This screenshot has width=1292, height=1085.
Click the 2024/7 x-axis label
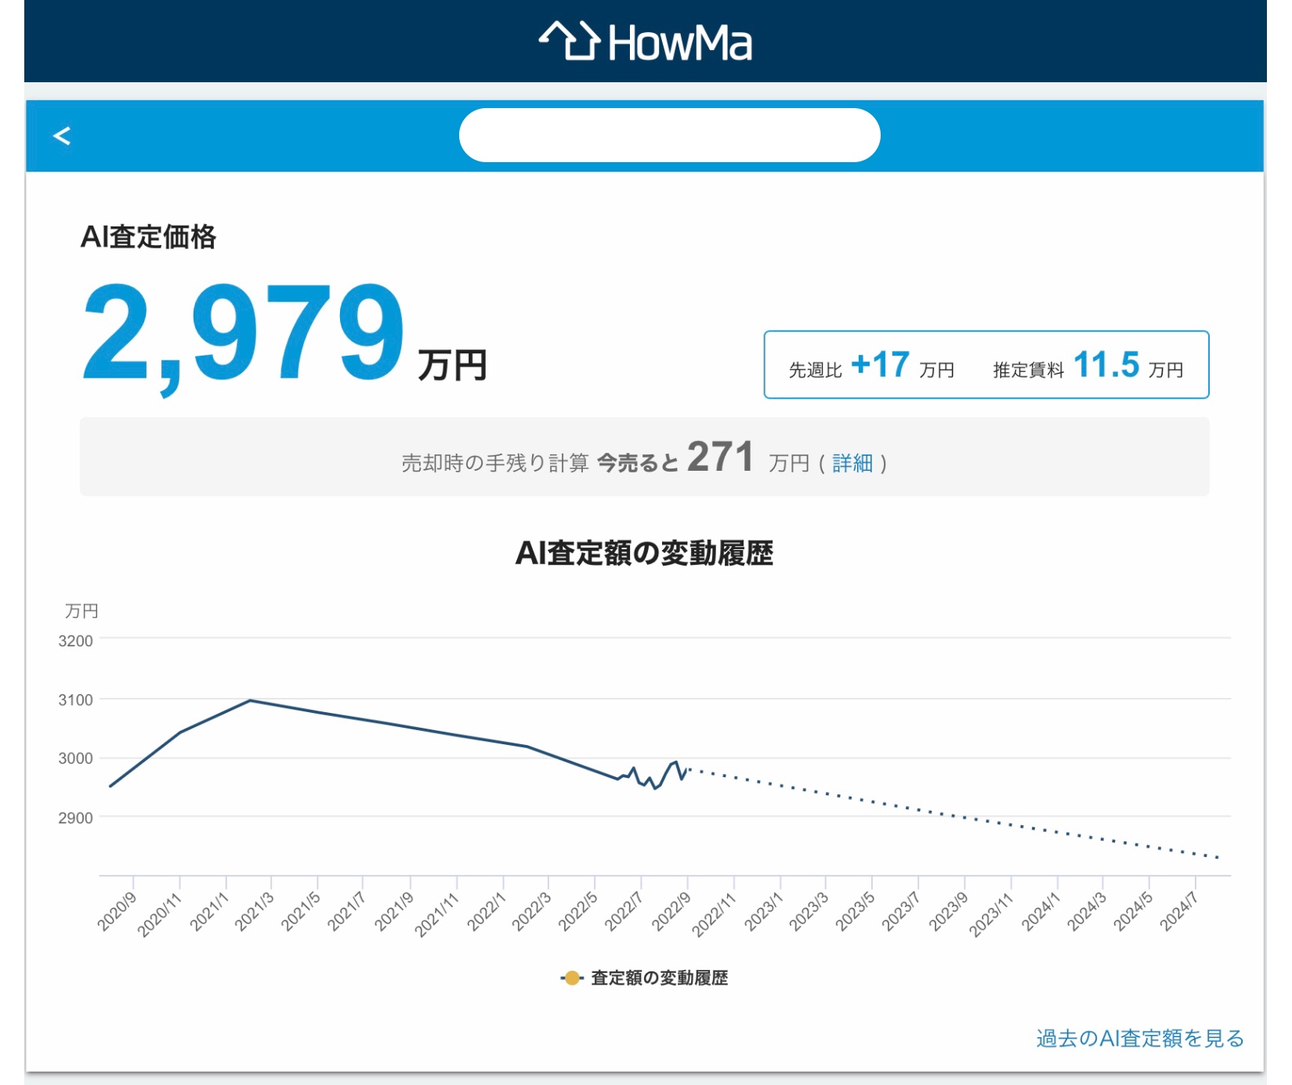click(x=1179, y=912)
